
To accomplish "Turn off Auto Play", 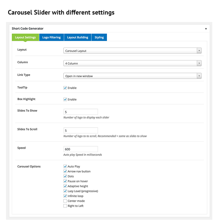I will [65, 167].
